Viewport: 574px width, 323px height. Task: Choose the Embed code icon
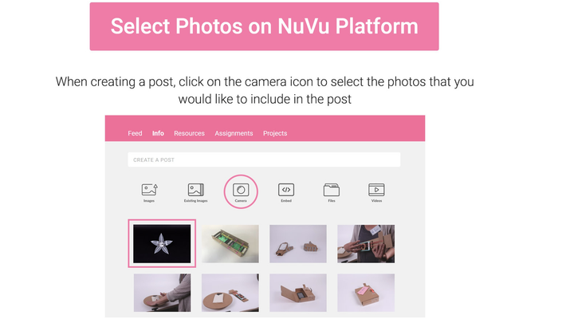(286, 190)
